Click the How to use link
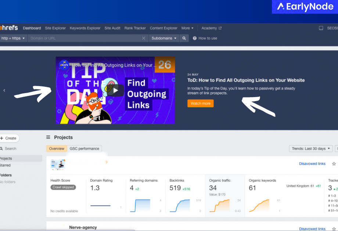This screenshot has height=231, width=338. [208, 38]
